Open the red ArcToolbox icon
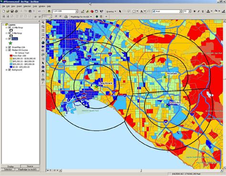This screenshot has width=226, height=176. (92, 11)
